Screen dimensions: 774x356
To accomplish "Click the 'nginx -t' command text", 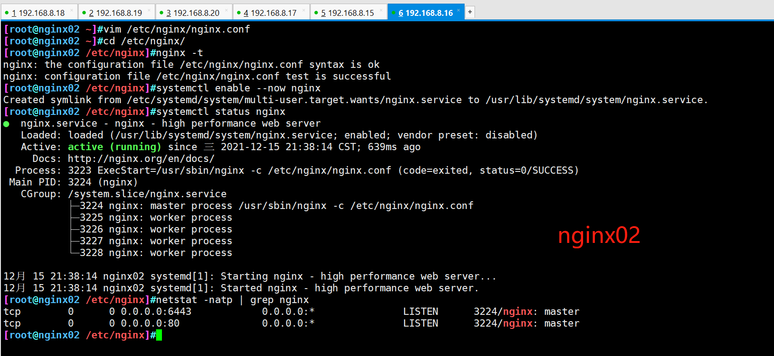I will pos(180,53).
